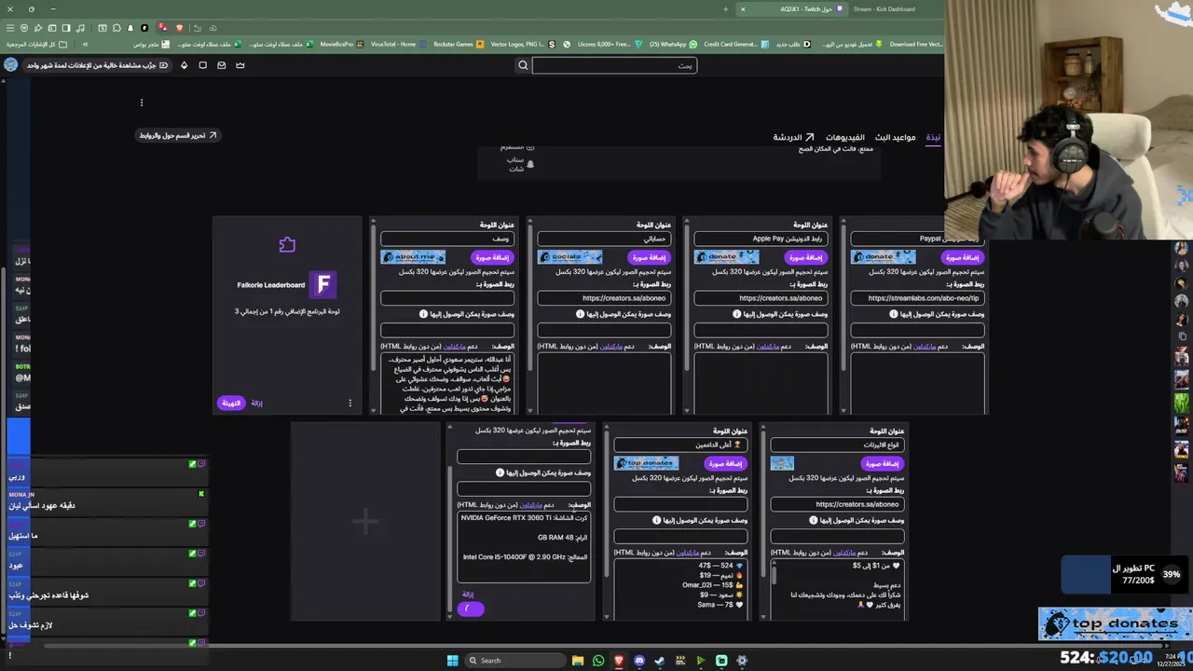Open the الدردشة chat pop-out tab

coord(793,137)
